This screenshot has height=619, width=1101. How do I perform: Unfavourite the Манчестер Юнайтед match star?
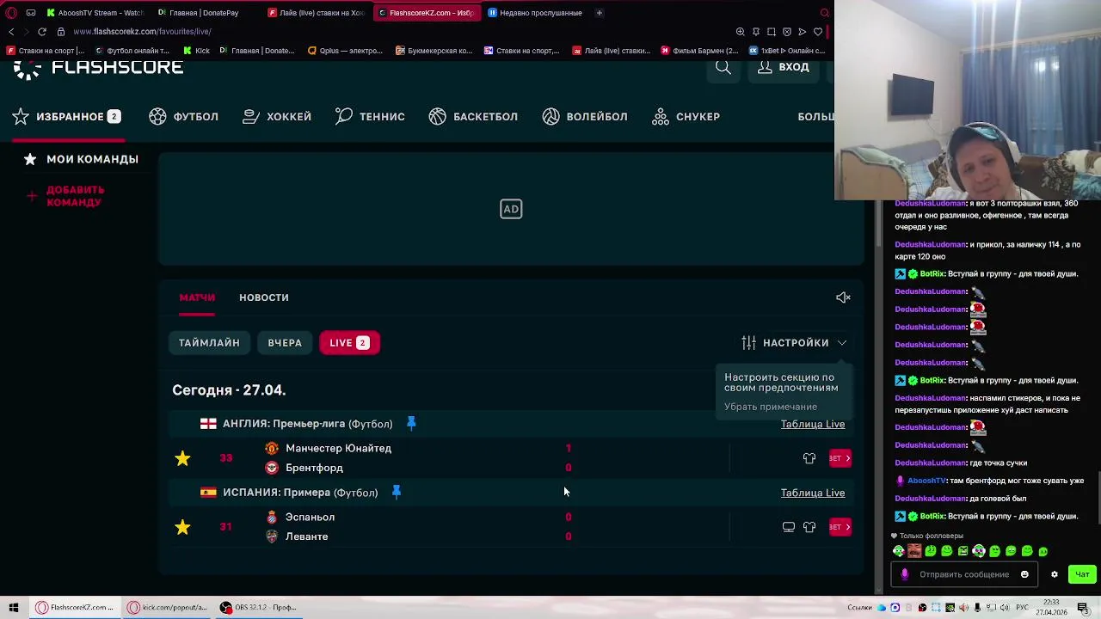click(x=182, y=458)
